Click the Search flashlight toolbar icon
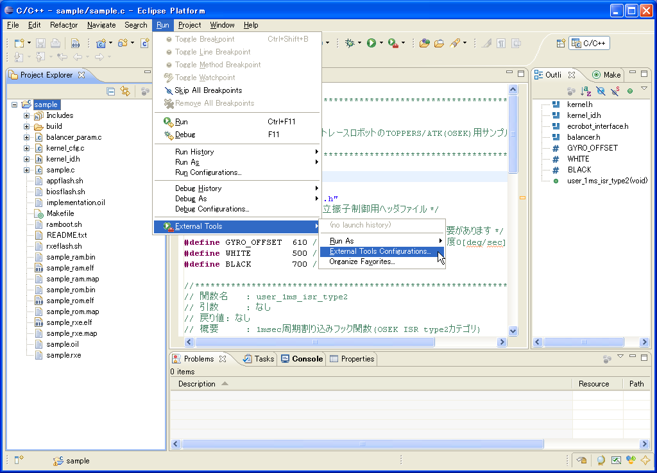Viewport: 657px width, 473px height. tap(455, 43)
